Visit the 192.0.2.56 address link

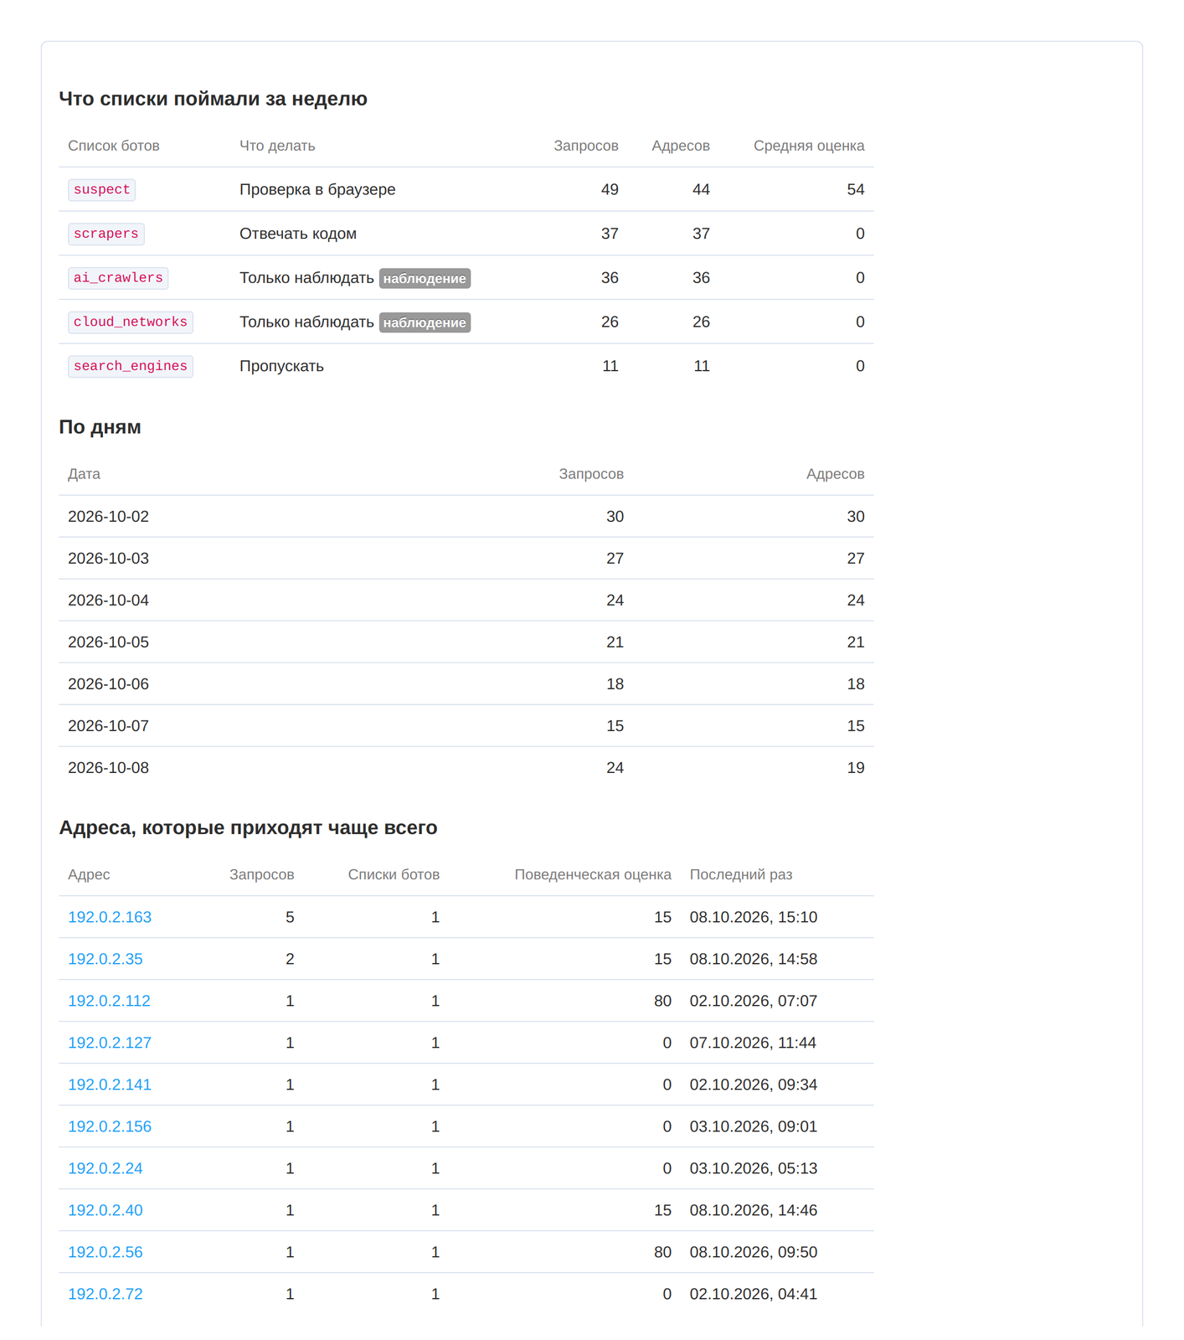point(106,1252)
